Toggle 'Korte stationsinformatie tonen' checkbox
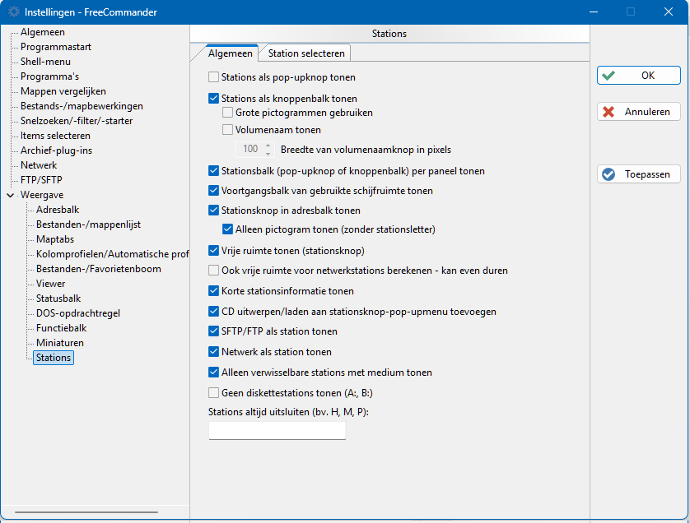690x523 pixels. pyautogui.click(x=214, y=290)
